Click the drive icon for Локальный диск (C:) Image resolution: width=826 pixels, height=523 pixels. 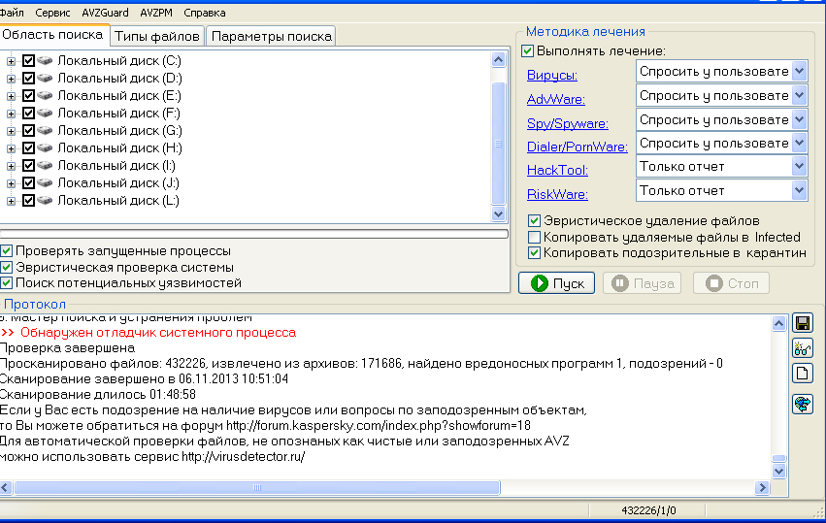coord(46,61)
